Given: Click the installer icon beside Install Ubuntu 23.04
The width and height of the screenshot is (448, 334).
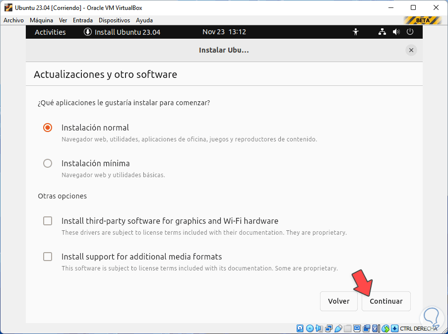Looking at the screenshot, I should point(87,32).
